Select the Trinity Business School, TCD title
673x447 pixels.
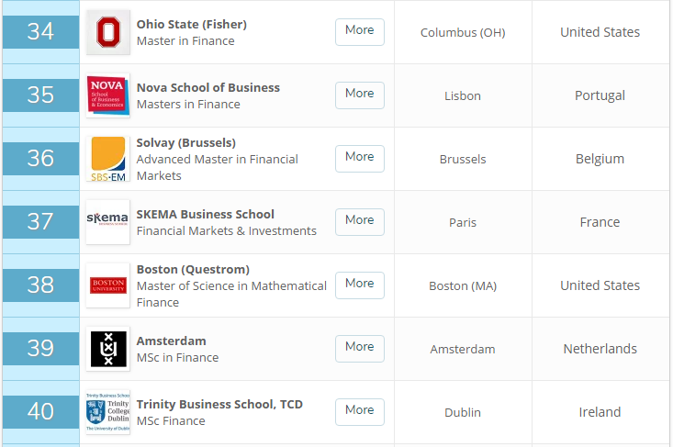pyautogui.click(x=219, y=404)
